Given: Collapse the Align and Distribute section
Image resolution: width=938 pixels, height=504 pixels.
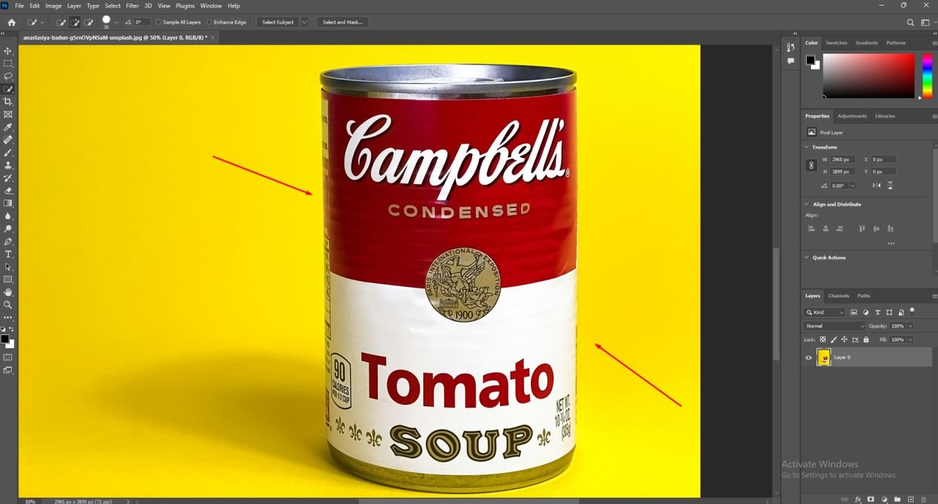Looking at the screenshot, I should pos(807,205).
